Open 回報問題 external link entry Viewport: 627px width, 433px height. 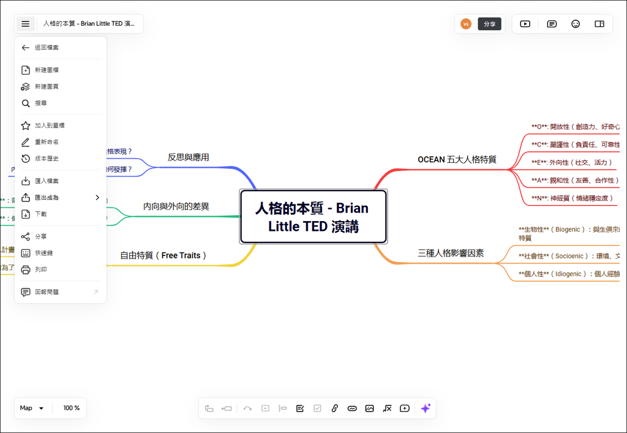[x=61, y=292]
